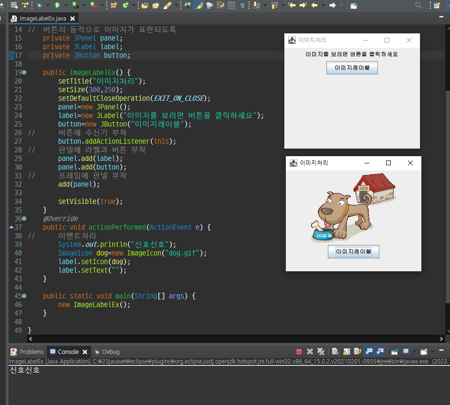Click the Next Annotation down arrow icon

256,5
